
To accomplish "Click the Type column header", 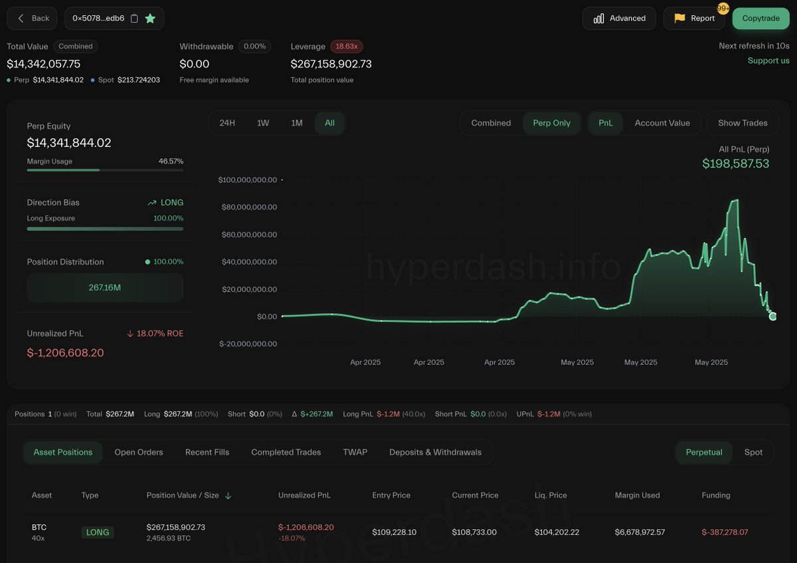I will (90, 495).
